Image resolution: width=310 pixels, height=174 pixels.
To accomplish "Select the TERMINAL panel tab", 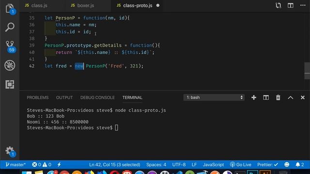I will point(132,98).
